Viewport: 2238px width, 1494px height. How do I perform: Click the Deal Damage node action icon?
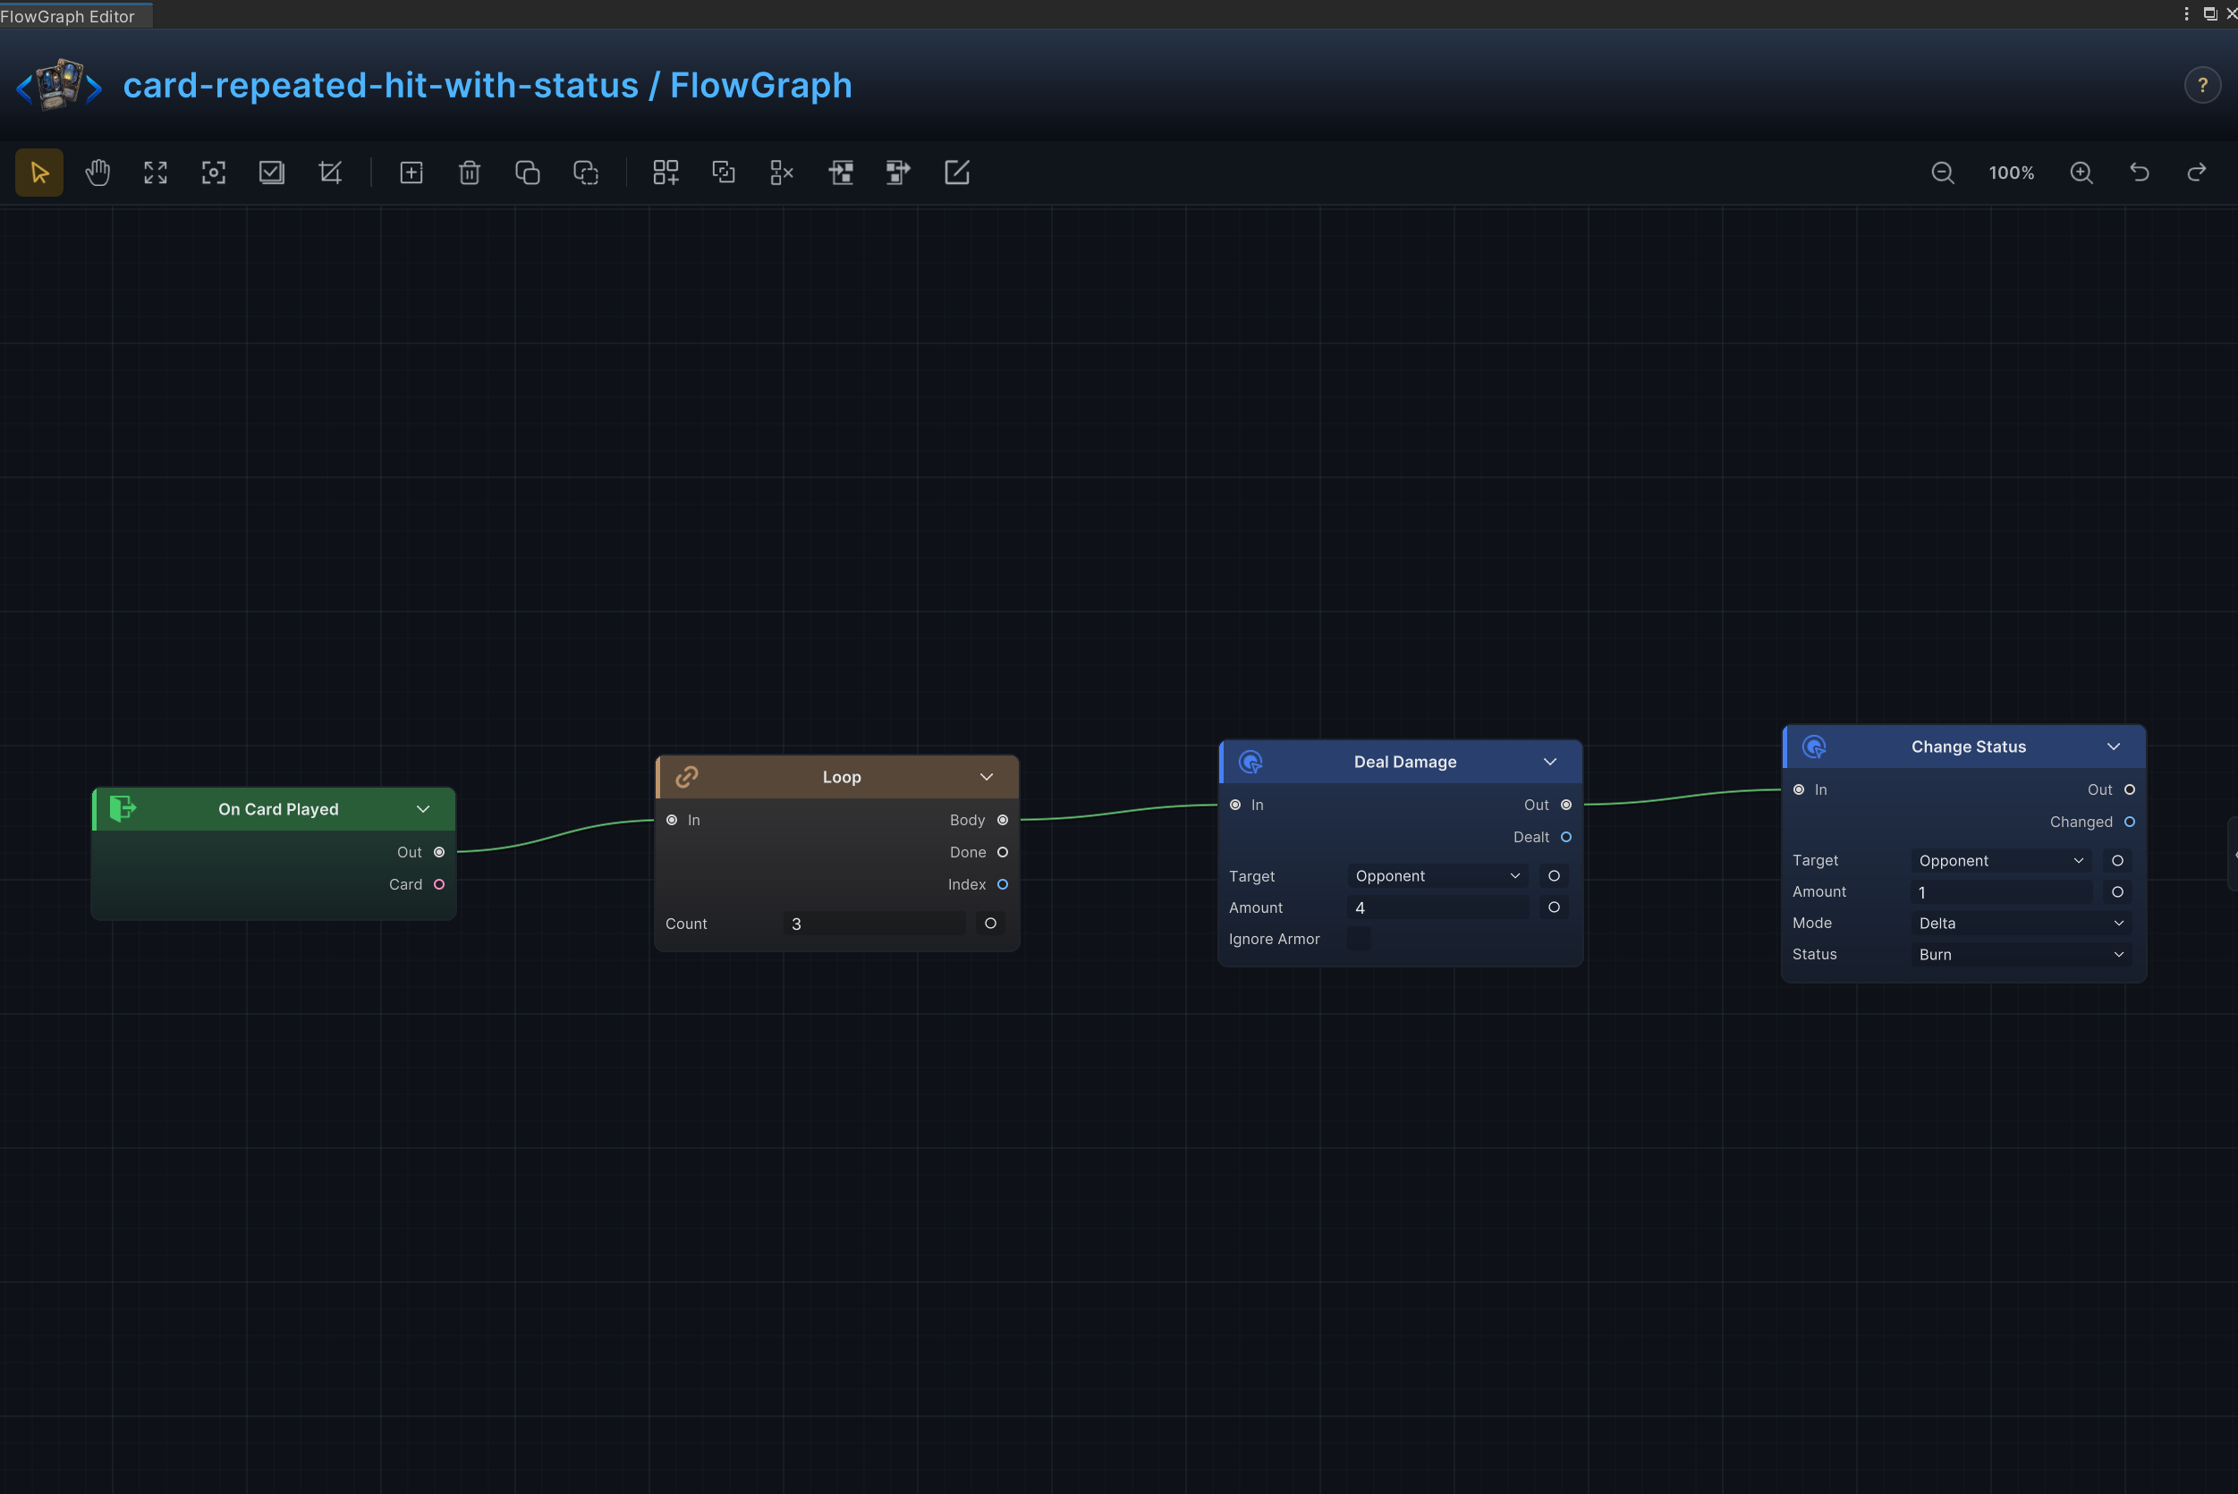(1250, 761)
